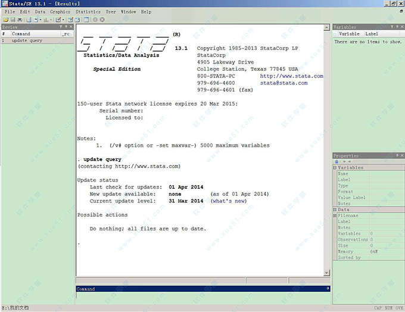Click the Graph toolbar icon
Screen dimensions: 405x312
tap(46, 20)
